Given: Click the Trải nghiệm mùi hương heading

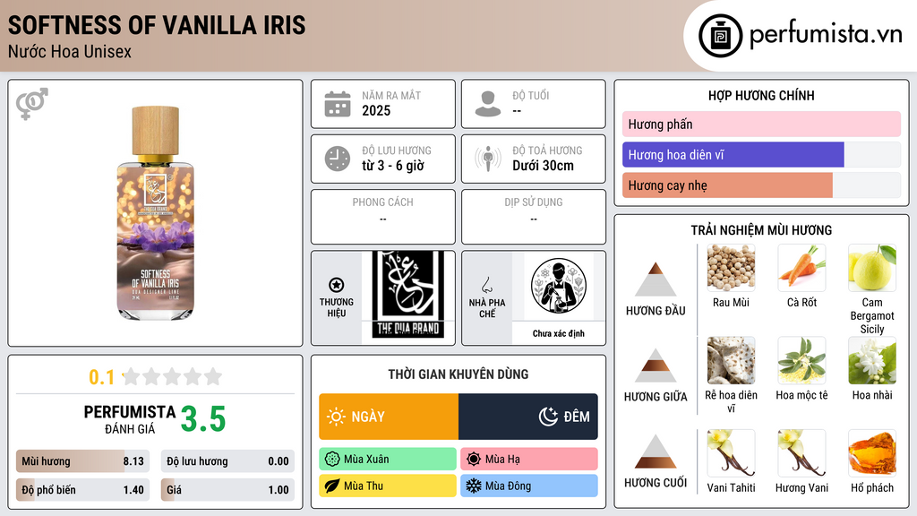Looking at the screenshot, I should (x=761, y=230).
